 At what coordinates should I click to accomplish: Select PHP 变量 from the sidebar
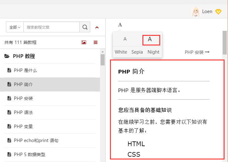point(23,126)
